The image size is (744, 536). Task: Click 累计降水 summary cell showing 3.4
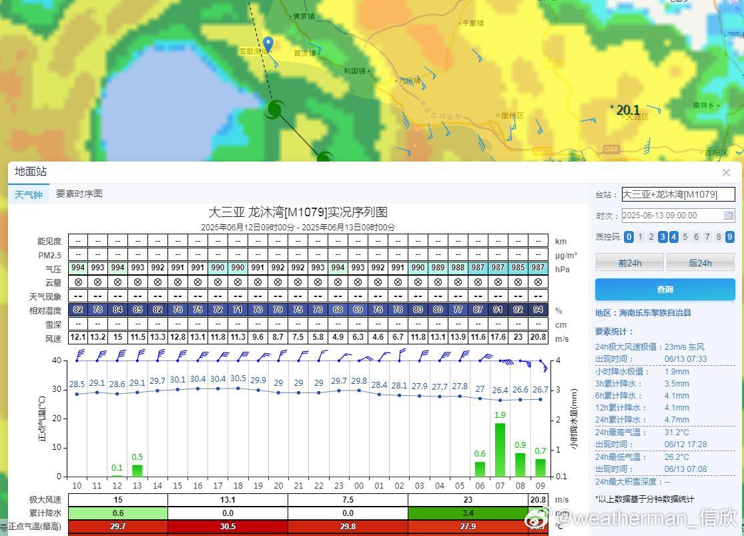[x=468, y=513]
